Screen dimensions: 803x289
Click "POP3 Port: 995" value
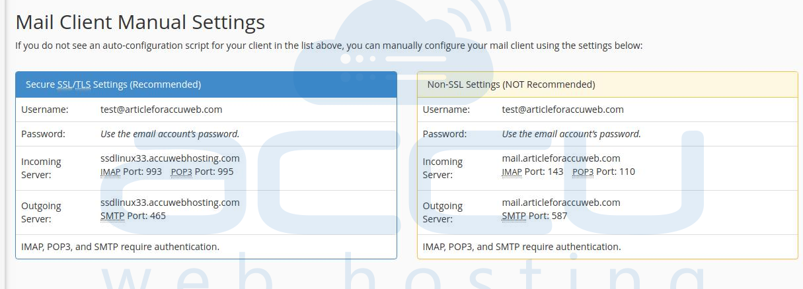coord(202,172)
